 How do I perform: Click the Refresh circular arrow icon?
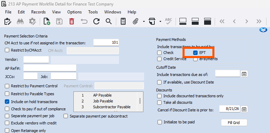point(96,21)
